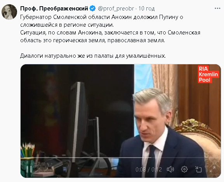Viewport: 224px width, 182px height.
Task: Click the @prof_preobr handle
Action: coord(116,9)
